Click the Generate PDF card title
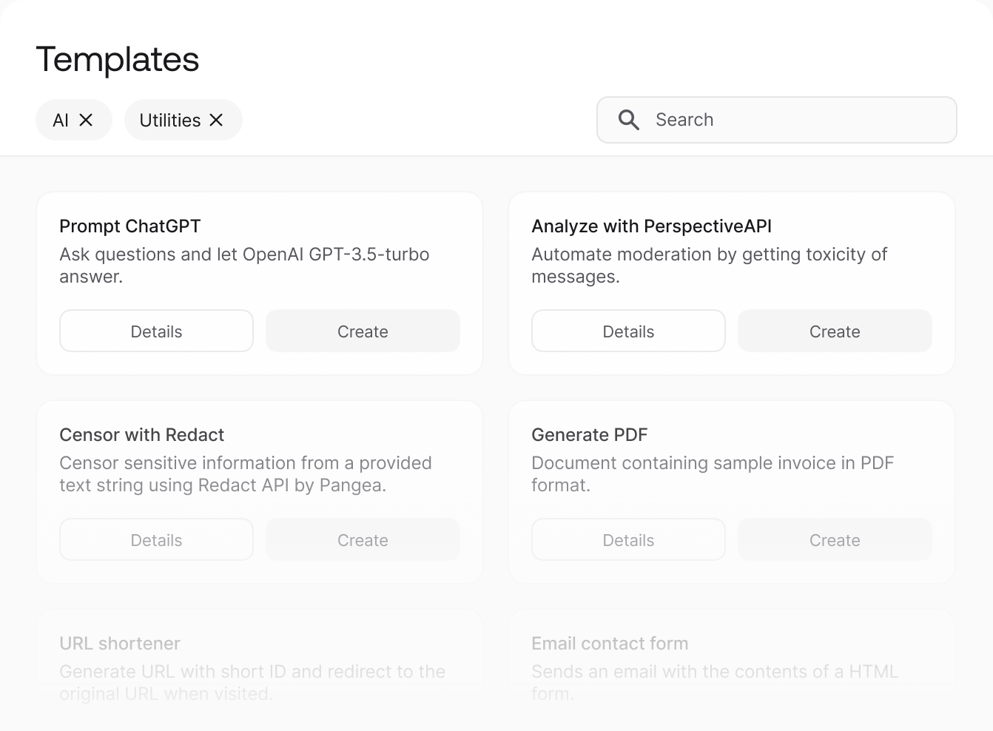 tap(589, 435)
